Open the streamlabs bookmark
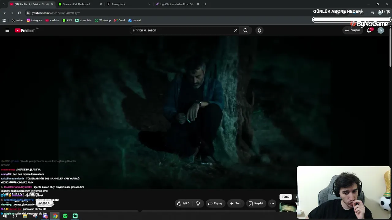 coord(83,20)
